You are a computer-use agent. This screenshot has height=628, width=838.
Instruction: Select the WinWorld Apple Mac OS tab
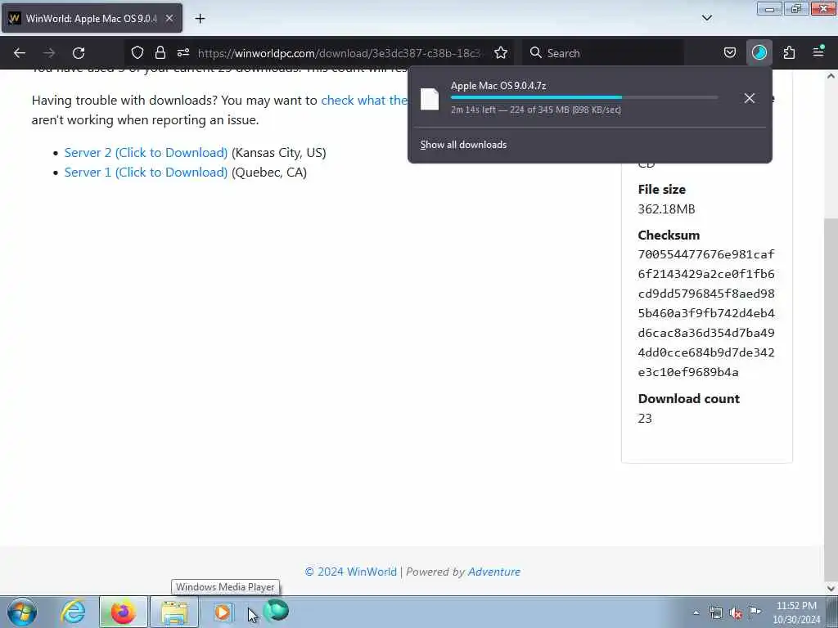[92, 18]
